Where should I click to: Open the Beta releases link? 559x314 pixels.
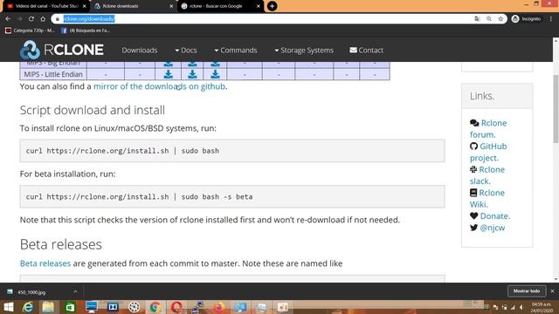pyautogui.click(x=45, y=263)
